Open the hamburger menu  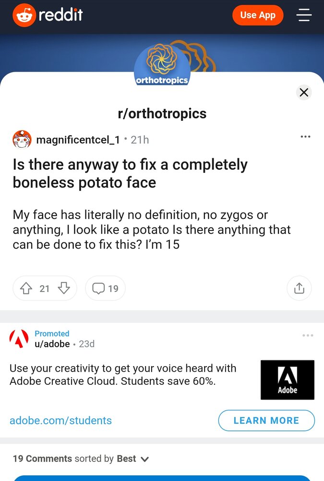click(x=304, y=15)
